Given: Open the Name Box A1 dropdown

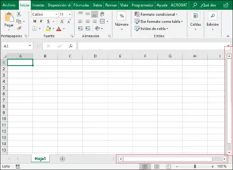Looking at the screenshot, I should click(x=30, y=46).
